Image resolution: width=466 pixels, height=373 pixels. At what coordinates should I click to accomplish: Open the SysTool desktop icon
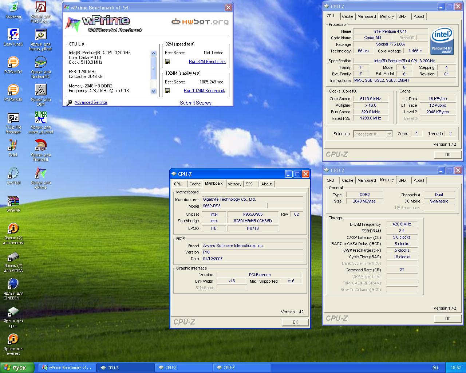tap(13, 173)
